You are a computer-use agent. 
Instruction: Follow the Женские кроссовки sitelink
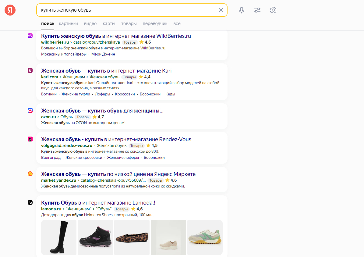[84, 158]
